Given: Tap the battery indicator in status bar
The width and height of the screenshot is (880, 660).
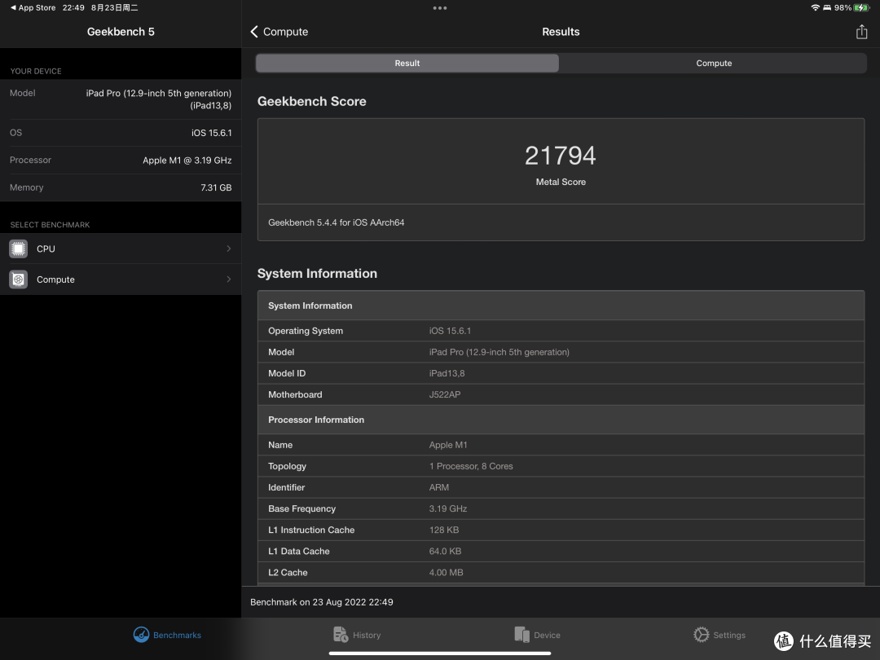Looking at the screenshot, I should tap(861, 8).
